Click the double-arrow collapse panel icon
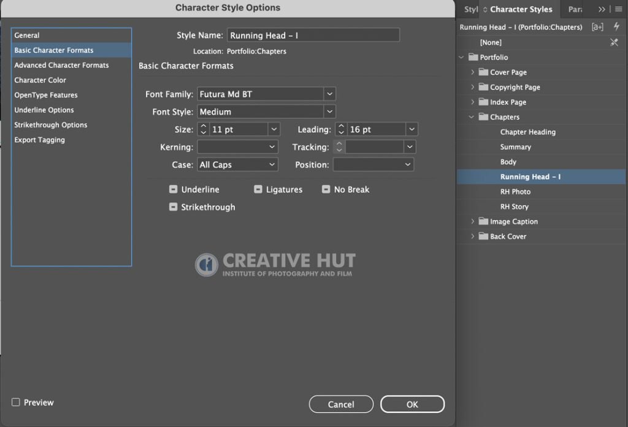 pos(602,9)
